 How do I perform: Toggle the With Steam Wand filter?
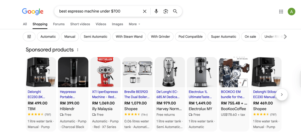pos(129,37)
